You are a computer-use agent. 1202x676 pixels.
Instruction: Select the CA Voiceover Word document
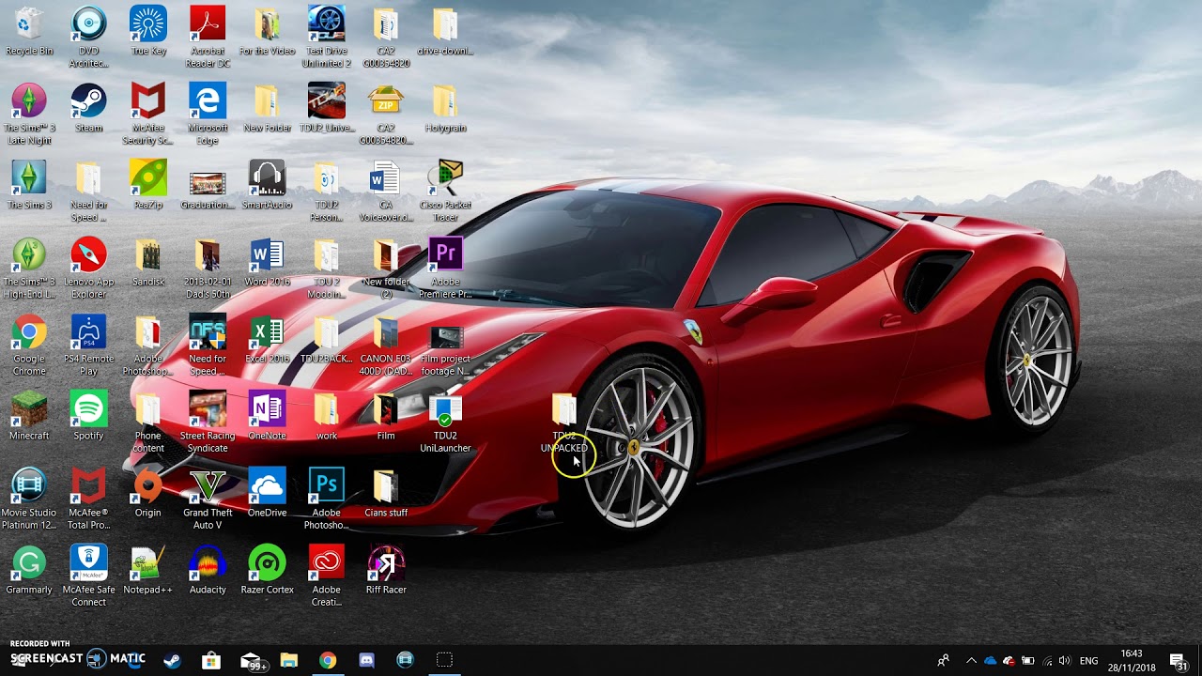click(x=386, y=191)
